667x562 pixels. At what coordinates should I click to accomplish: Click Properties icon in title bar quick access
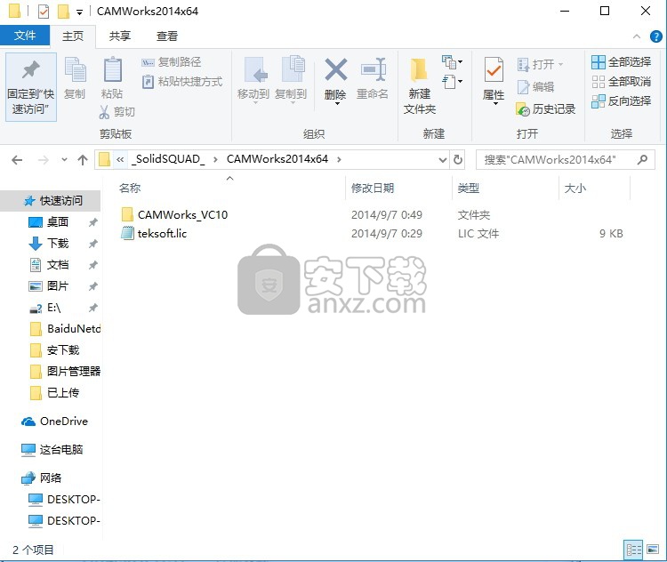pos(44,12)
